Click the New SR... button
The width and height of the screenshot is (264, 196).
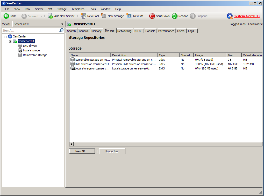82,151
